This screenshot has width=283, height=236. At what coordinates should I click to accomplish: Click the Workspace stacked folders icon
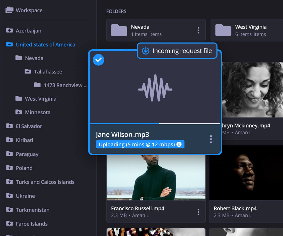pos(9,10)
